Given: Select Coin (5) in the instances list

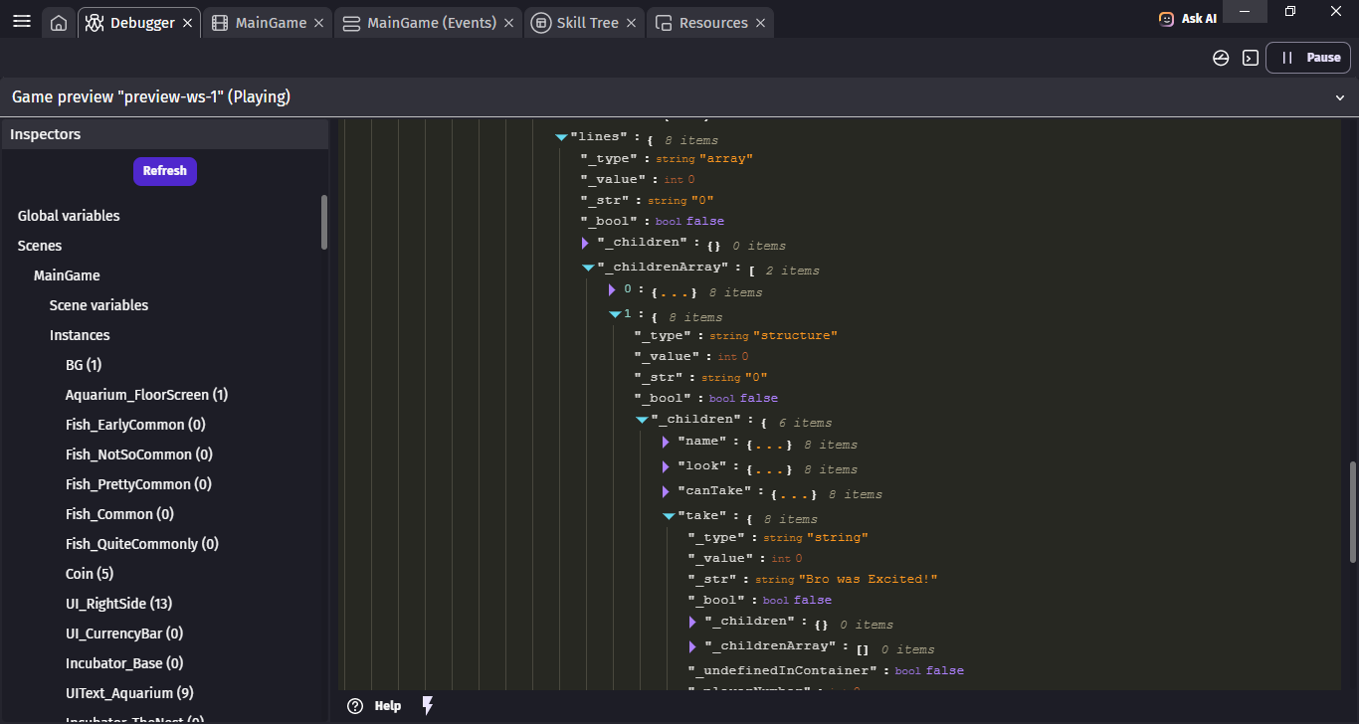Looking at the screenshot, I should [x=90, y=574].
